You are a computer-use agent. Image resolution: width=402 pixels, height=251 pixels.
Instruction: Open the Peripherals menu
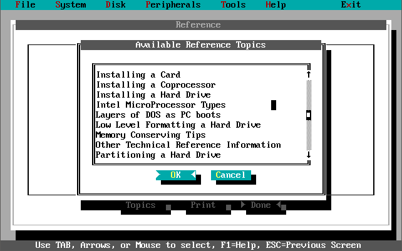[x=173, y=4]
